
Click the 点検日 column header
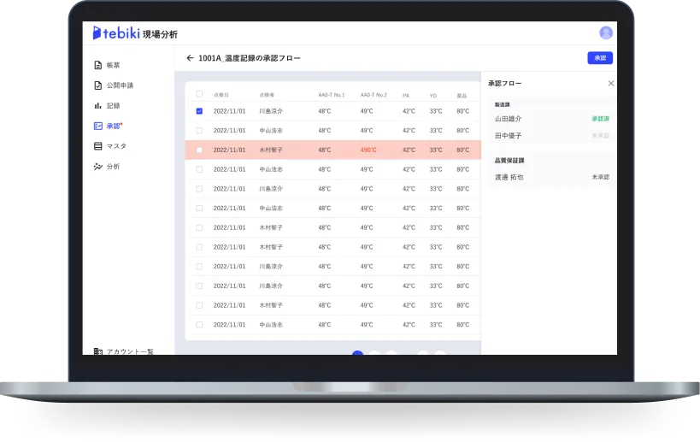pyautogui.click(x=221, y=94)
